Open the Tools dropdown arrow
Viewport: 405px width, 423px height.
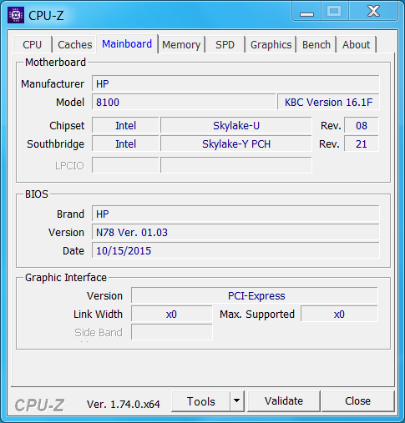point(237,400)
